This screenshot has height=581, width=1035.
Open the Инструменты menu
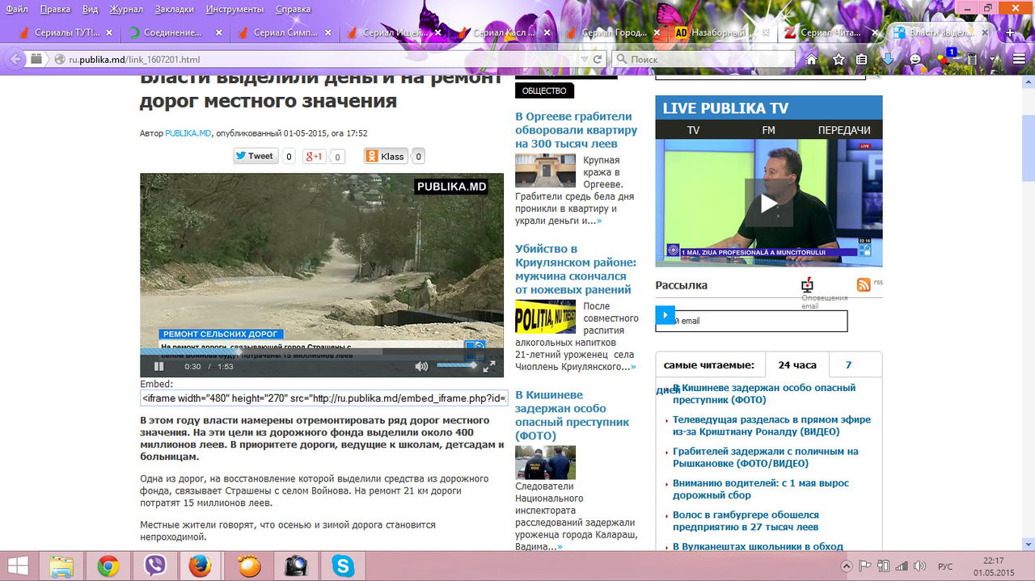(234, 9)
